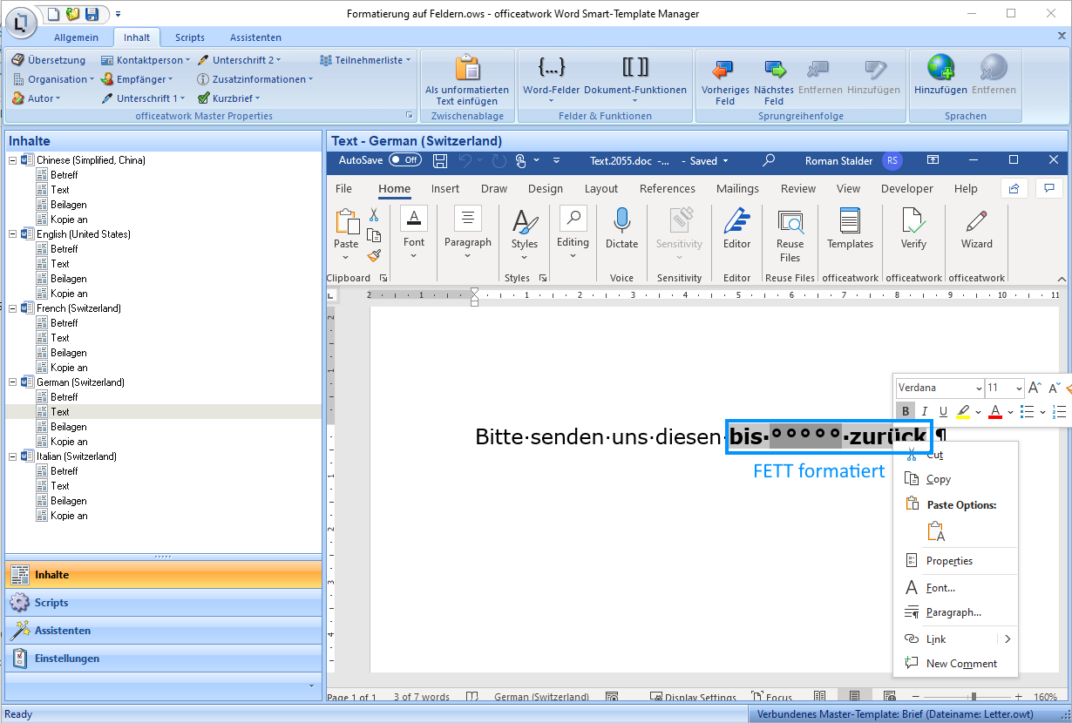Click Reuse Files in the ribbon
Image resolution: width=1072 pixels, height=723 pixels.
tap(790, 235)
